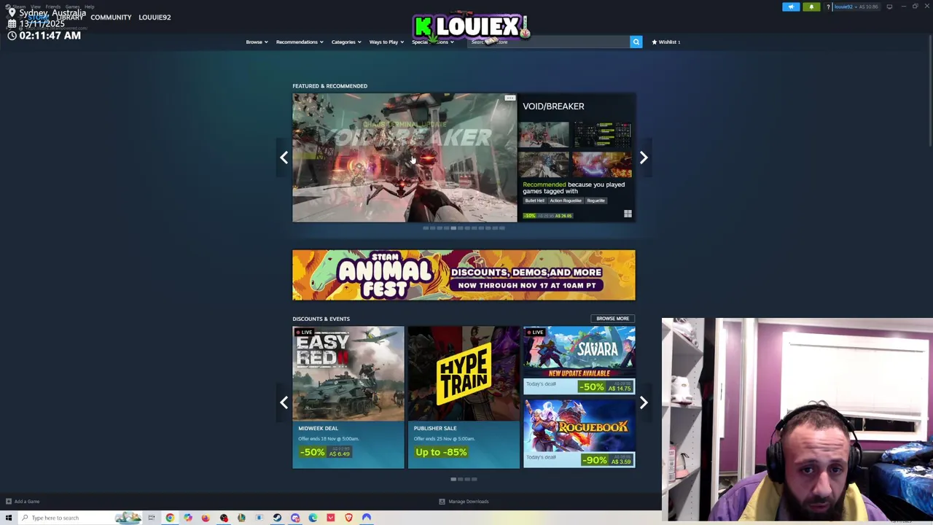The image size is (933, 525).
Task: Click the DISCOUNTS & EVENTS heading
Action: tap(321, 319)
